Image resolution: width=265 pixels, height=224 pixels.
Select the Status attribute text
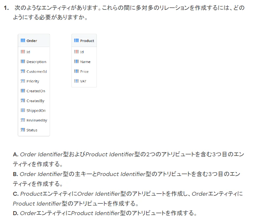[32, 130]
